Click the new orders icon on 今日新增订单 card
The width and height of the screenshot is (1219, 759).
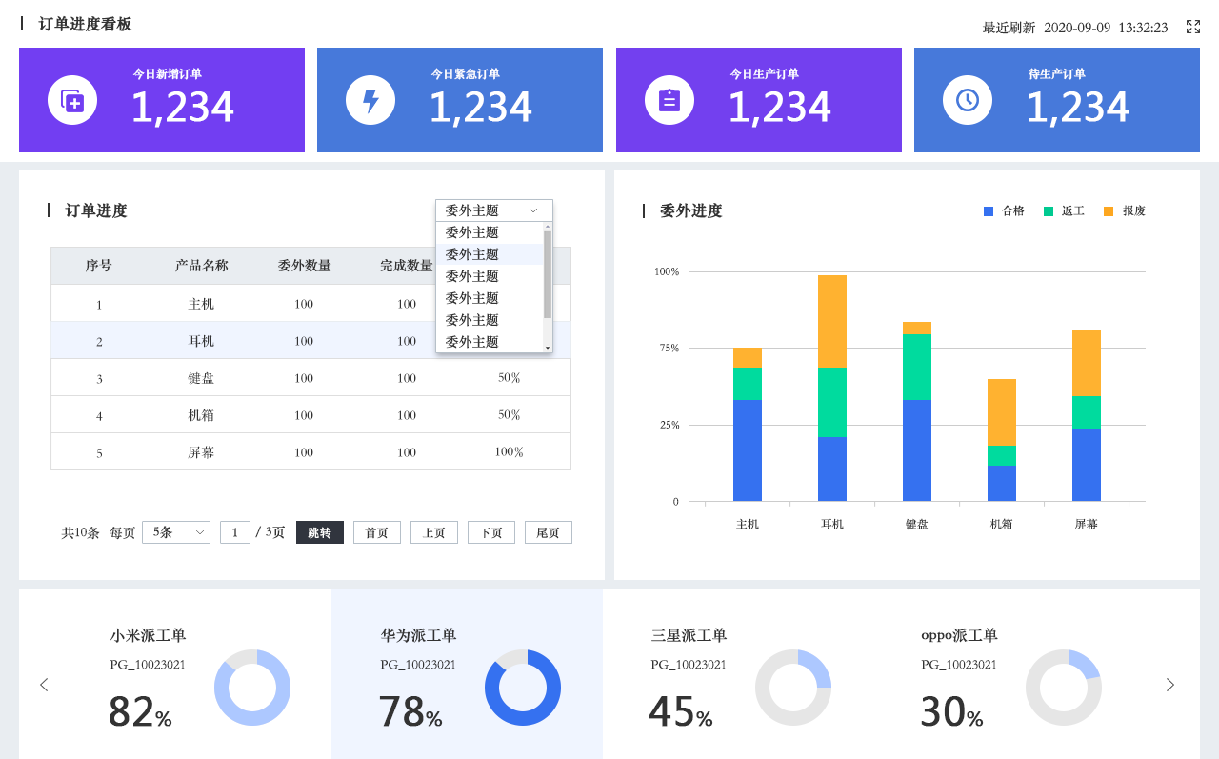point(72,100)
